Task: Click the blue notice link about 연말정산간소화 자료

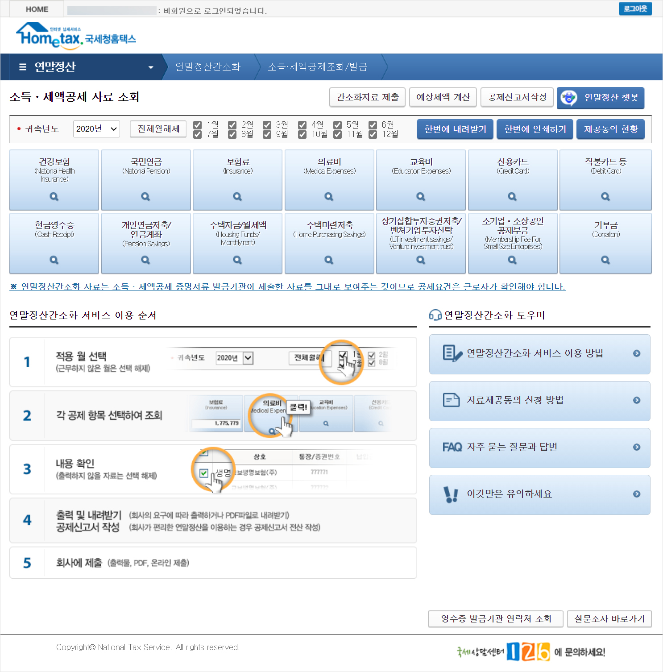Action: [288, 286]
